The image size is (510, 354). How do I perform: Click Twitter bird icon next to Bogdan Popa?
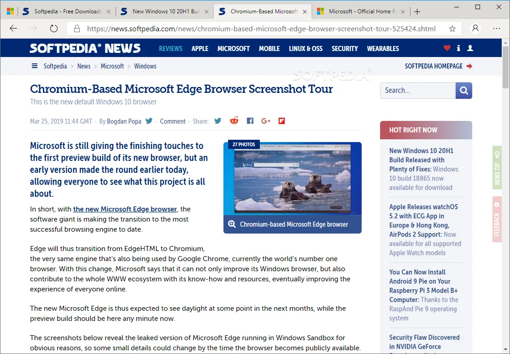point(149,121)
